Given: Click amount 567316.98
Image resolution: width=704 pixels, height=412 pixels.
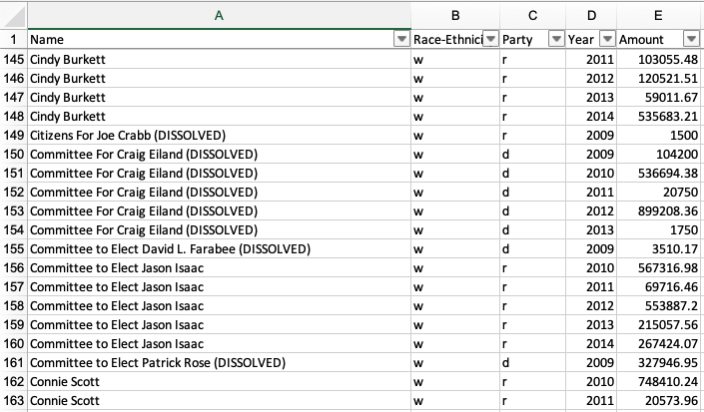Looking at the screenshot, I should (x=659, y=267).
